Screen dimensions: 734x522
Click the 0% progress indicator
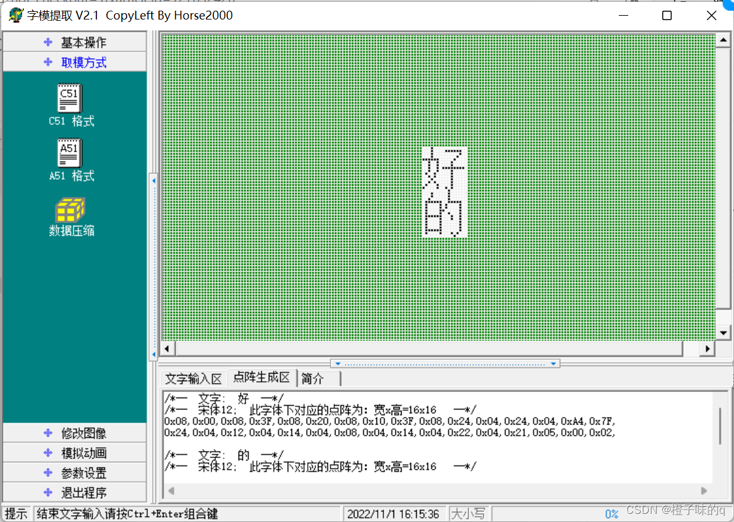point(611,514)
